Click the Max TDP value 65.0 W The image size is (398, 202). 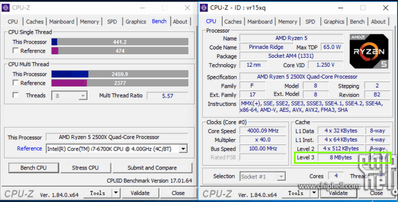pos(332,47)
